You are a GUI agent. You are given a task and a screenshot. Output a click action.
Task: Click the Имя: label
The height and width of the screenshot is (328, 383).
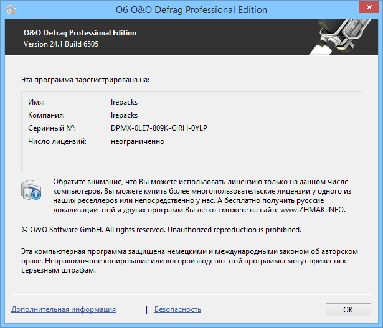[36, 102]
